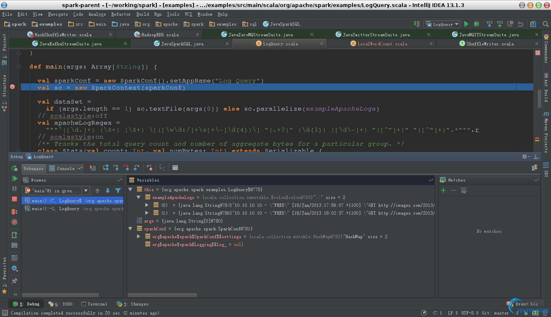
Task: Open Project Structure icon in toolbar
Action: 533,24
